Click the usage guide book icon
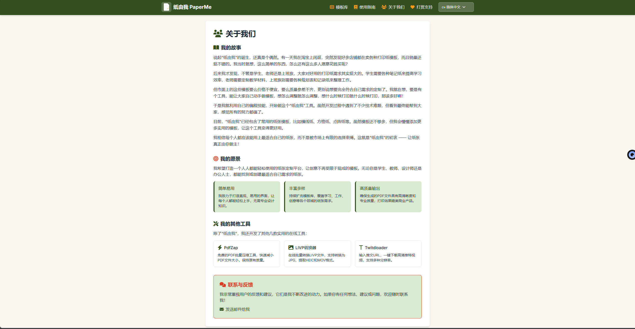Viewport: 635px width, 329px height. 355,7
